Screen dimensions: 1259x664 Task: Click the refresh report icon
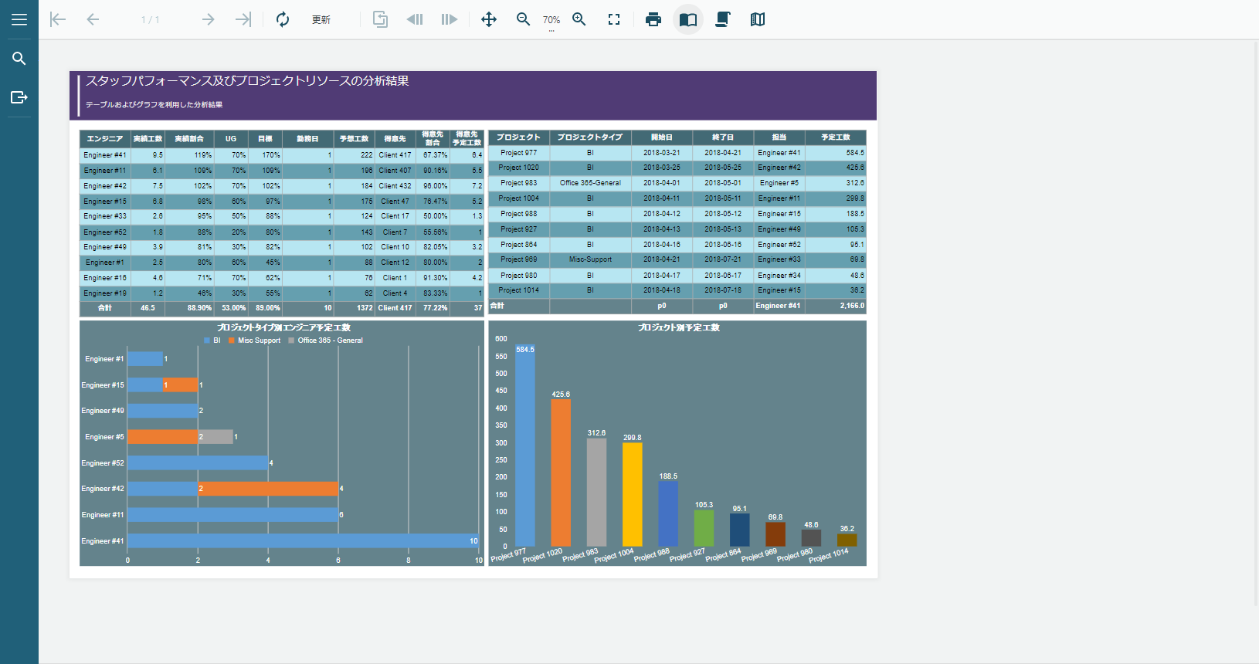pyautogui.click(x=283, y=19)
